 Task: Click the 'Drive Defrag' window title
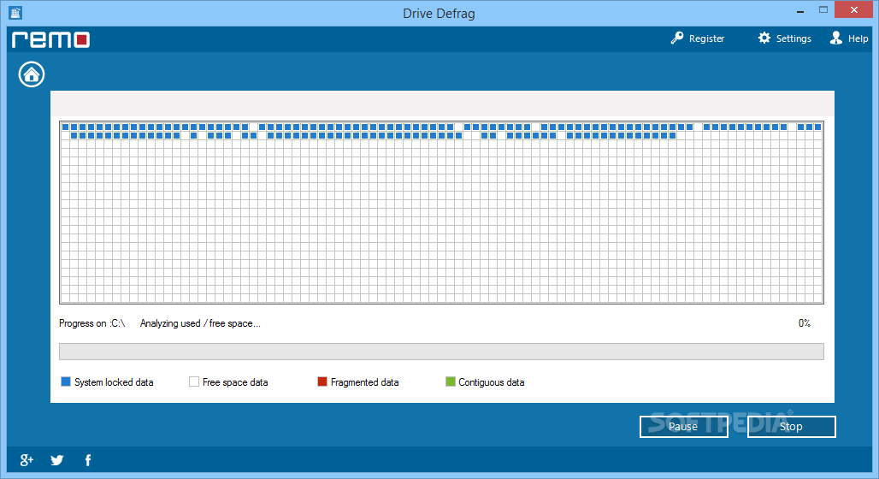coord(439,14)
